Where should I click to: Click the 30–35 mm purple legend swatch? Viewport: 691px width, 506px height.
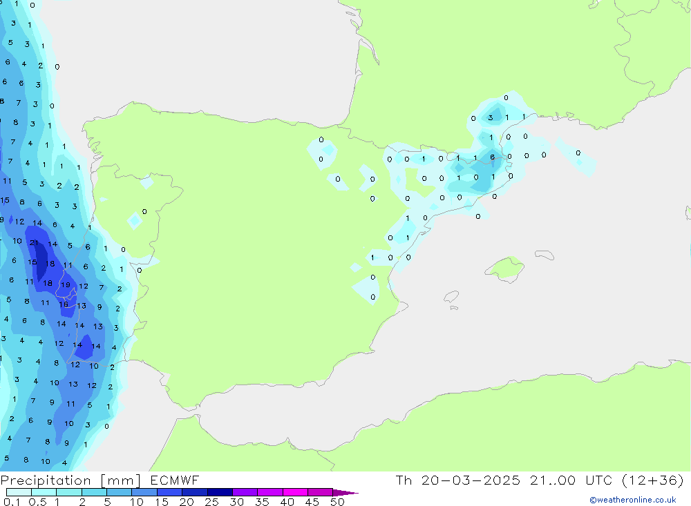click(245, 492)
